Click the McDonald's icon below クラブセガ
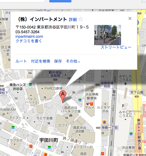 (31, 146)
